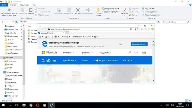Open the Безопасность dropdown in IE

[78, 37]
